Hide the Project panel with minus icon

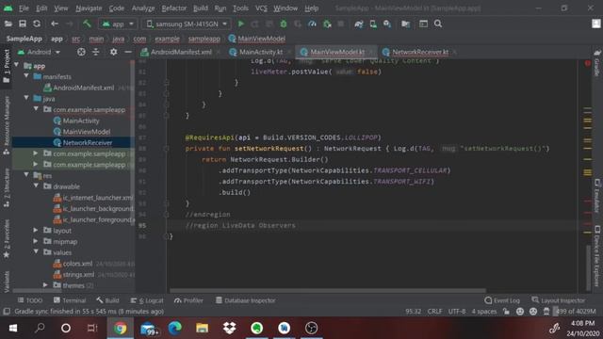[x=128, y=52]
